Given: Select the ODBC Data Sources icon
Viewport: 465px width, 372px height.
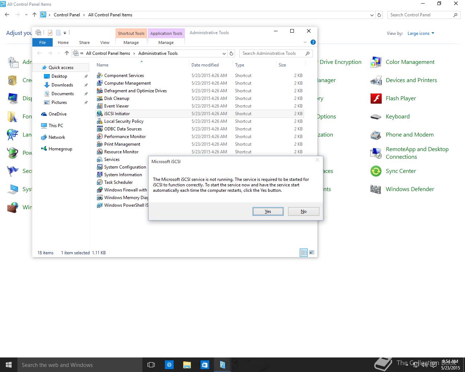Looking at the screenshot, I should click(x=100, y=129).
